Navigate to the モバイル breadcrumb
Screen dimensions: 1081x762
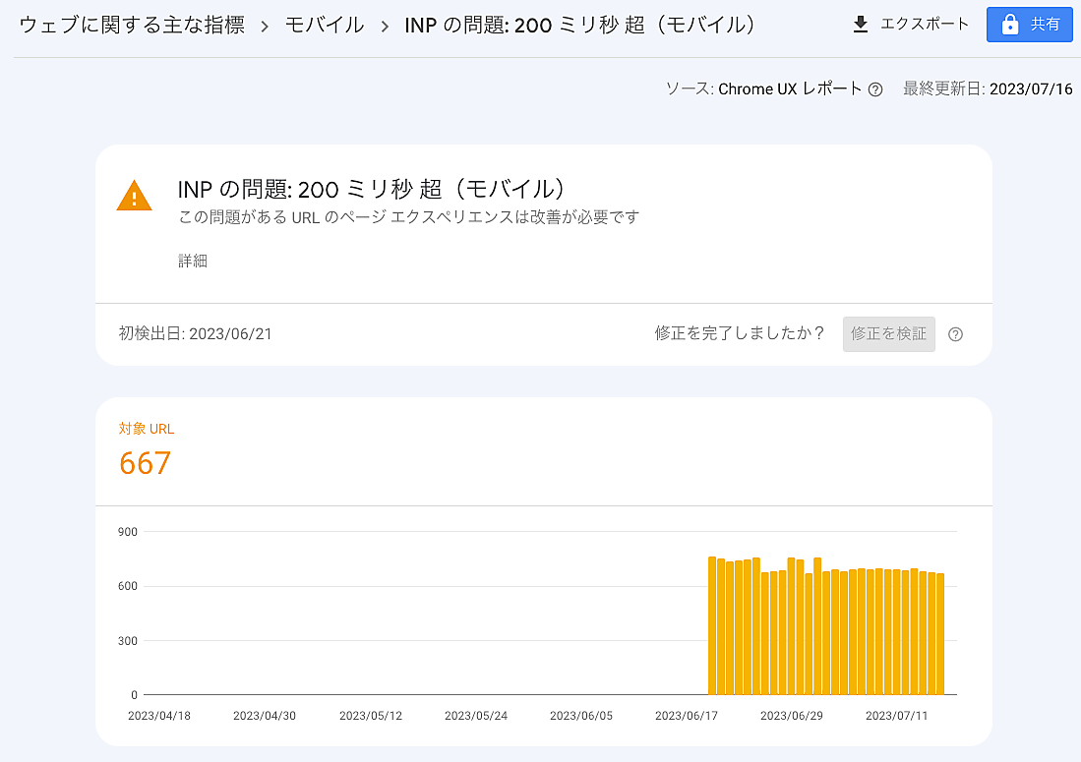[325, 25]
